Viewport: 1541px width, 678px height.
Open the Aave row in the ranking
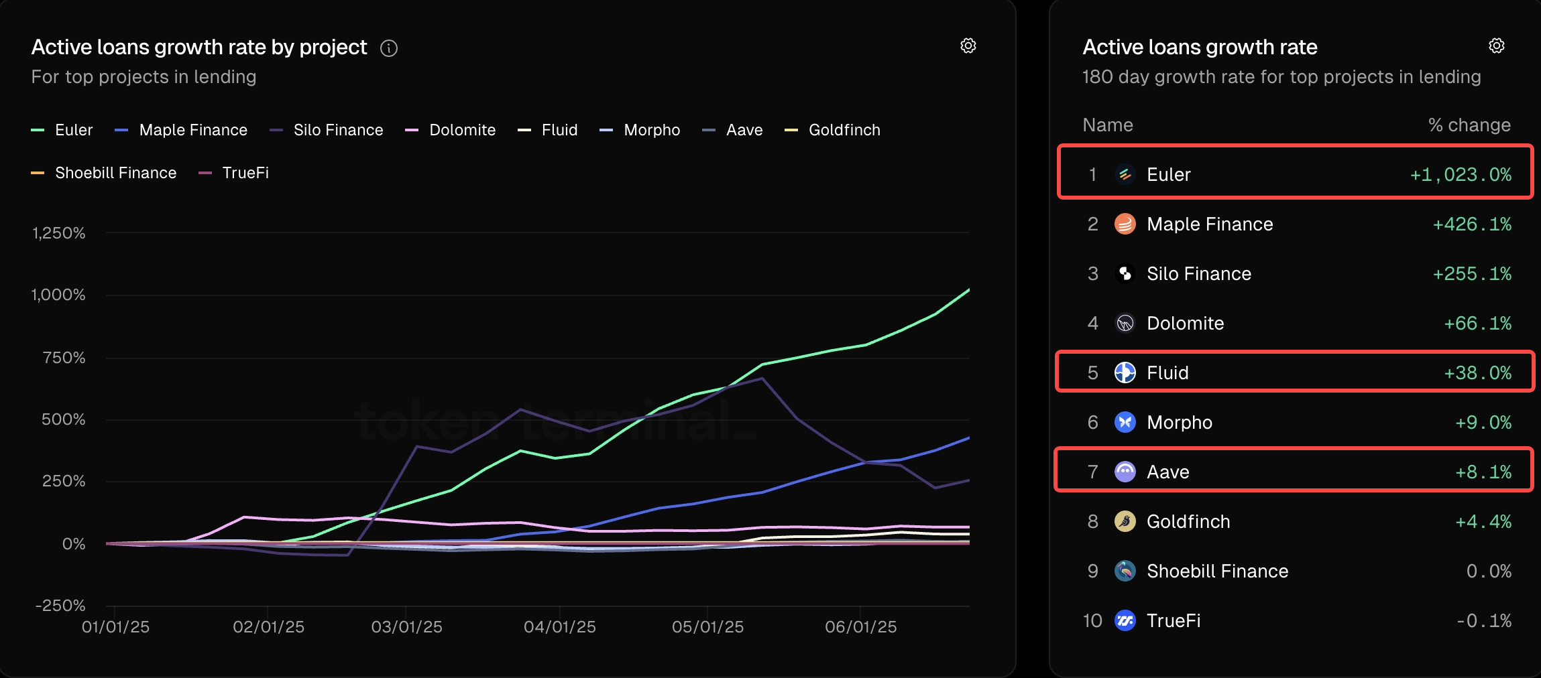[1294, 472]
